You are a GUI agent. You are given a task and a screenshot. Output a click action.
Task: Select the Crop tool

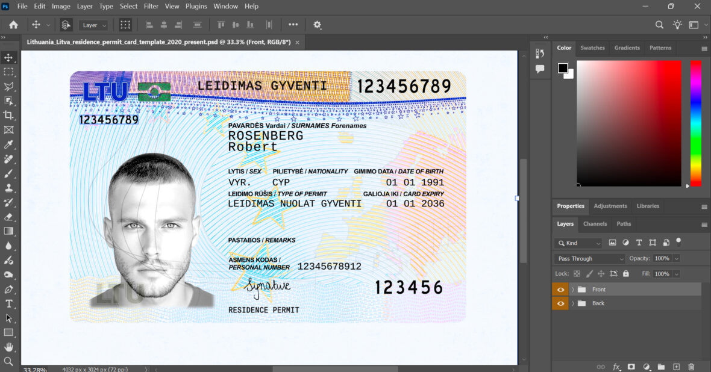point(8,116)
